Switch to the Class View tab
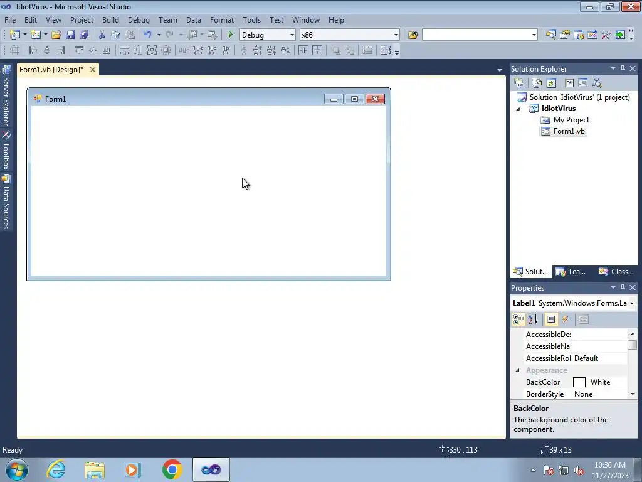The height and width of the screenshot is (482, 642). click(616, 271)
